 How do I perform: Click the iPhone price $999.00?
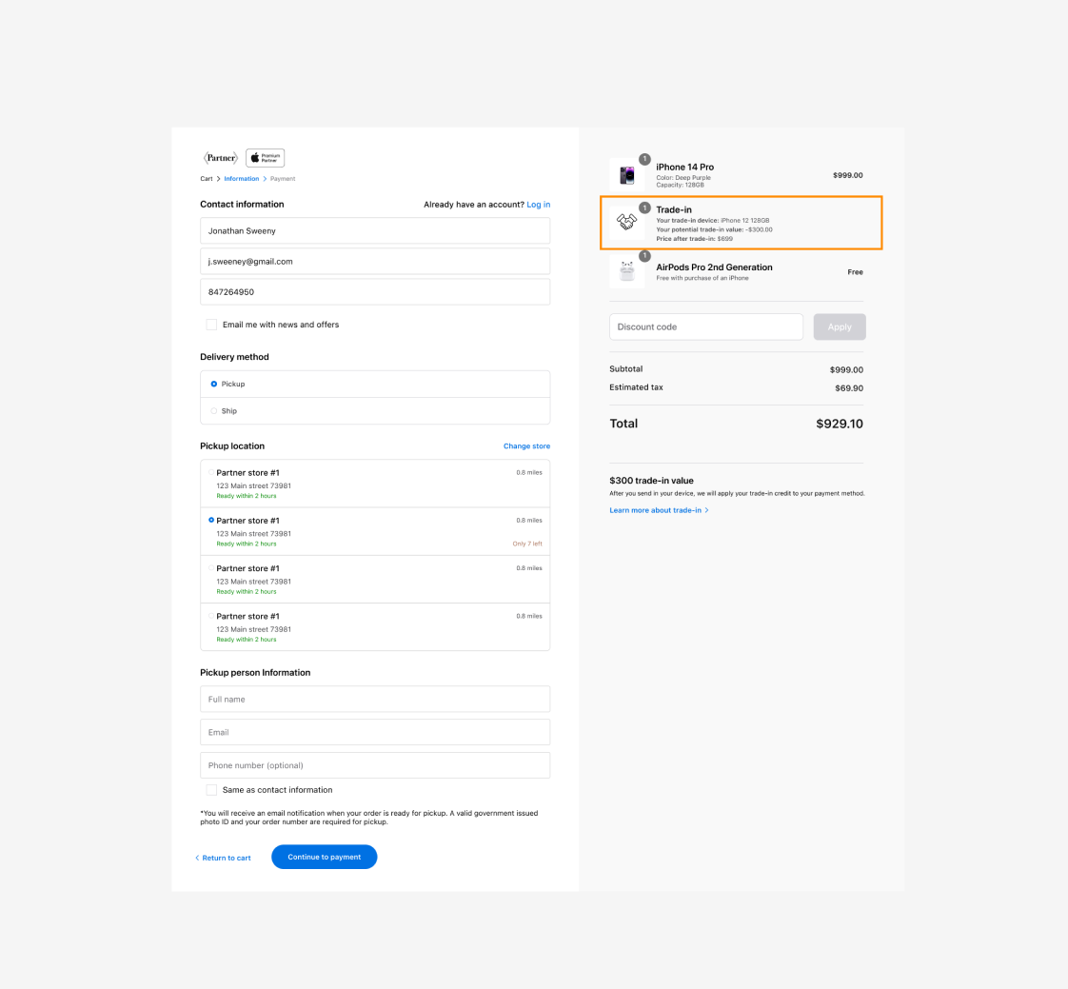pyautogui.click(x=847, y=175)
